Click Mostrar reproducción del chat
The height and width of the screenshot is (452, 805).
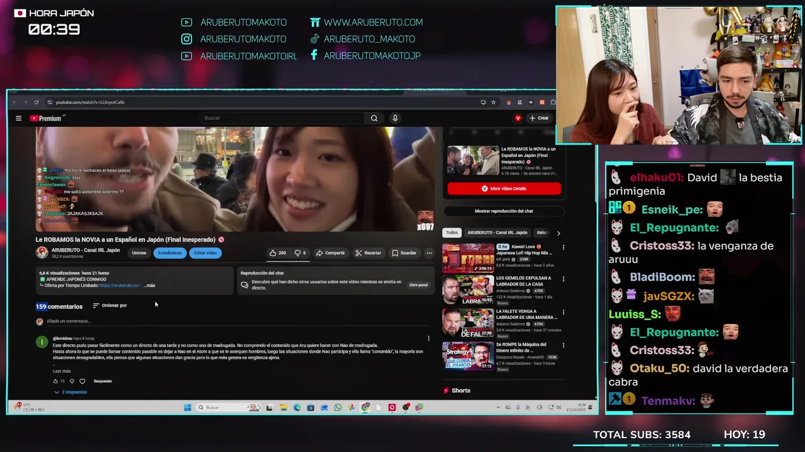point(504,211)
